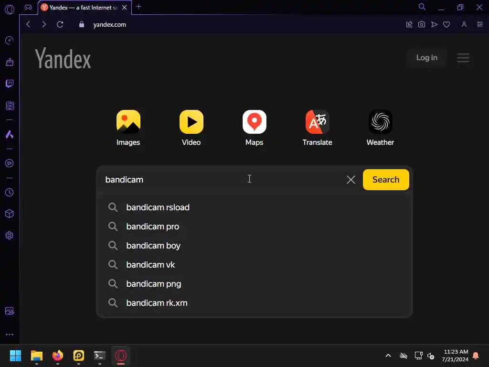Expand hidden system tray icons
Screen dimensions: 489x367
point(388,356)
